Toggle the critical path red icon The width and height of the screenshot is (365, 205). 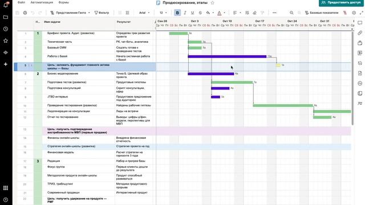(345, 13)
